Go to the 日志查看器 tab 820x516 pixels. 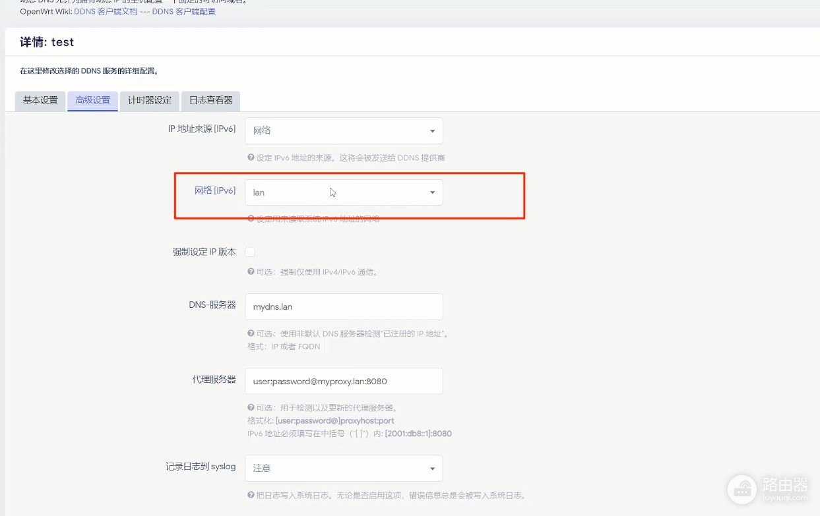210,101
